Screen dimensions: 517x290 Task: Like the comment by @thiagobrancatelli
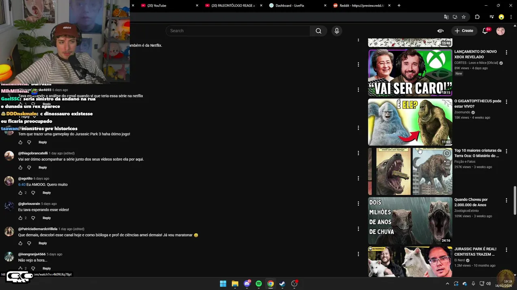(21, 168)
